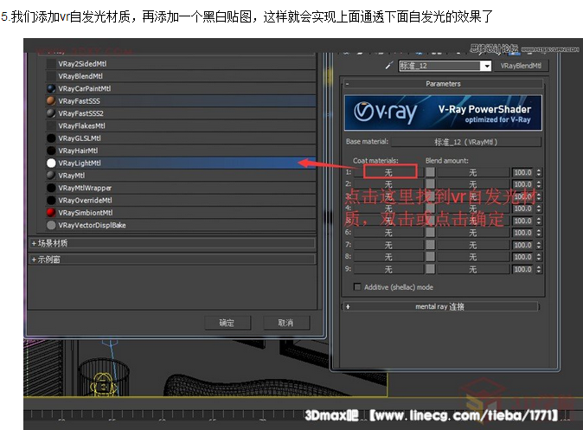Pick material with the eyedropper icon
583x430 pixels.
[388, 66]
